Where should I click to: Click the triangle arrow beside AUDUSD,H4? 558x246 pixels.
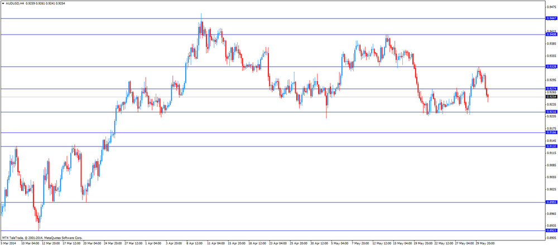pos(2,3)
